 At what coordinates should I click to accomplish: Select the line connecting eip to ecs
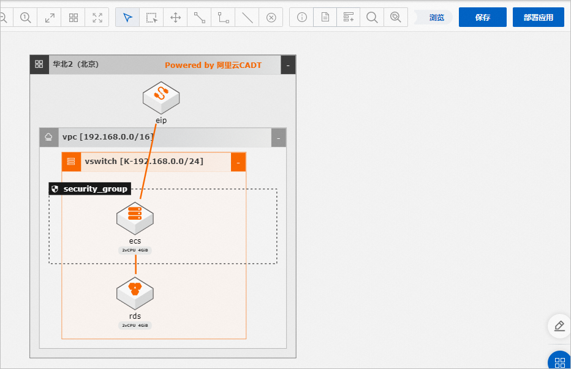point(148,161)
